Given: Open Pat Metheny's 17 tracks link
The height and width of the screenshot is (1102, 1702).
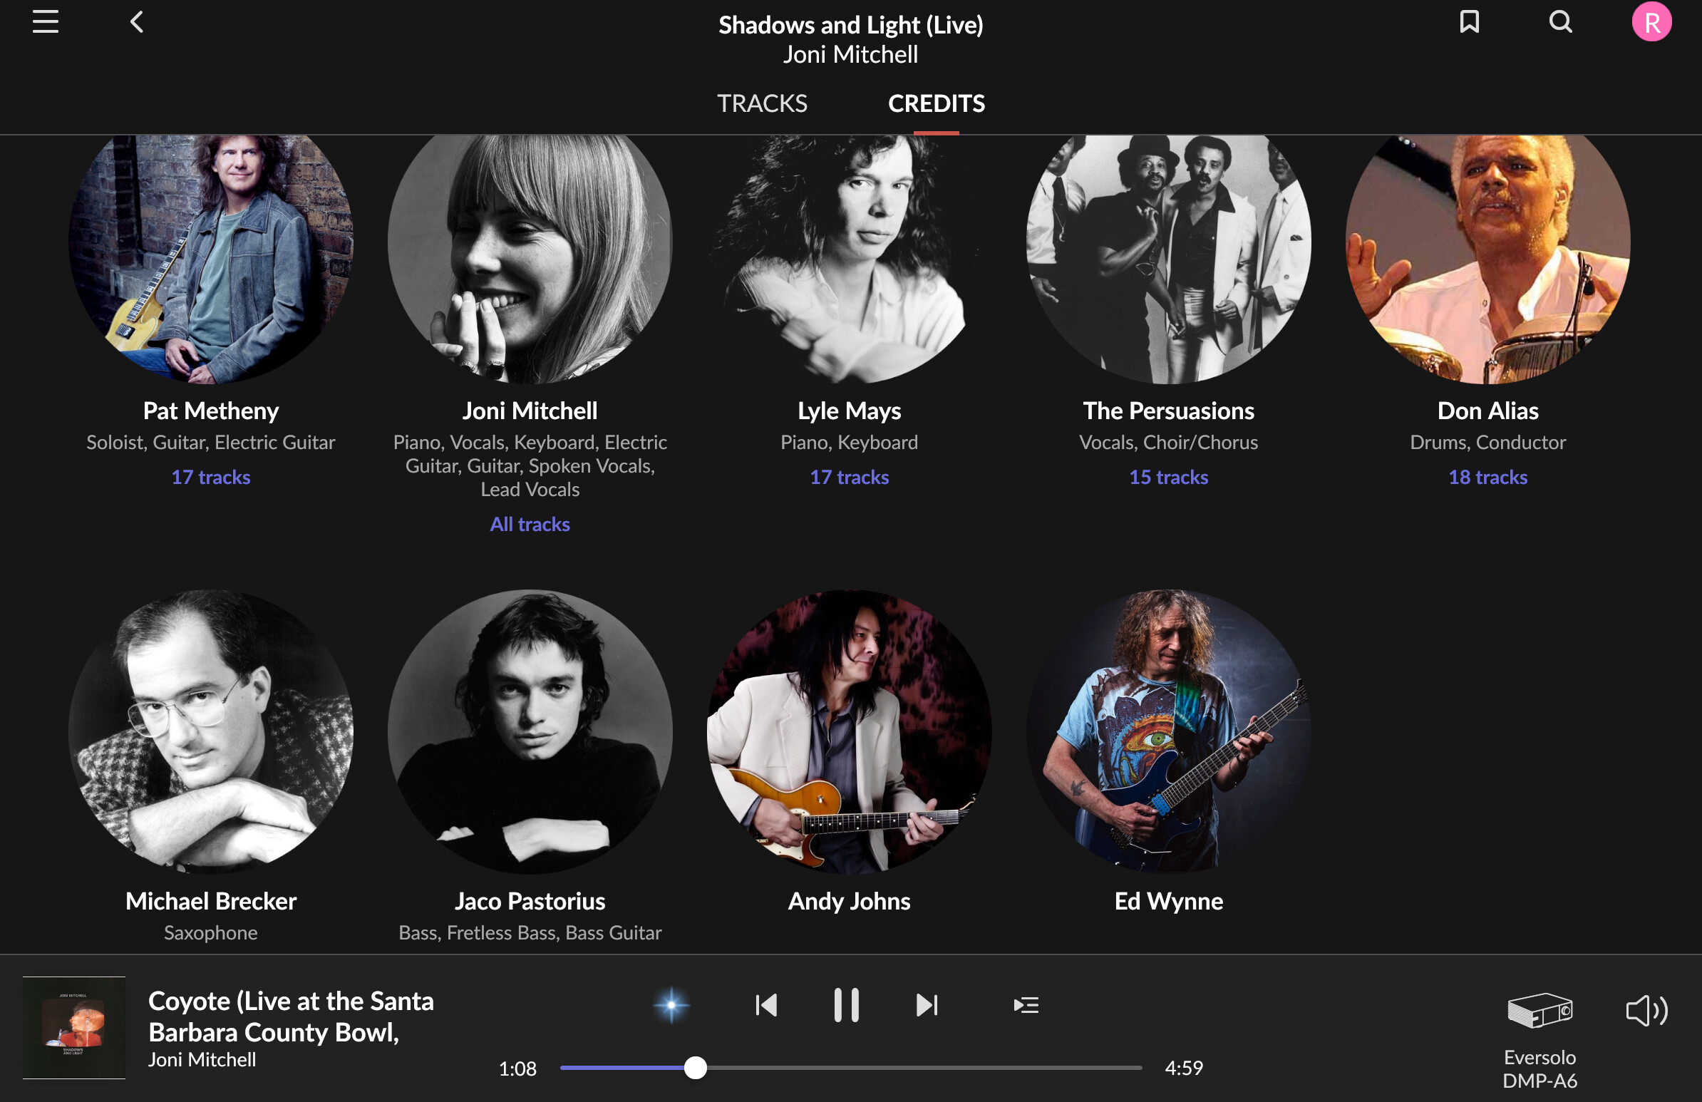Looking at the screenshot, I should (210, 477).
